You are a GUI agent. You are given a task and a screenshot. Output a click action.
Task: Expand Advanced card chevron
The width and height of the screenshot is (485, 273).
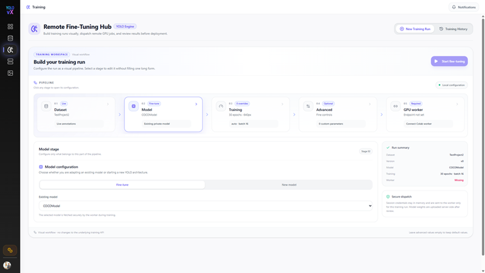(370, 104)
